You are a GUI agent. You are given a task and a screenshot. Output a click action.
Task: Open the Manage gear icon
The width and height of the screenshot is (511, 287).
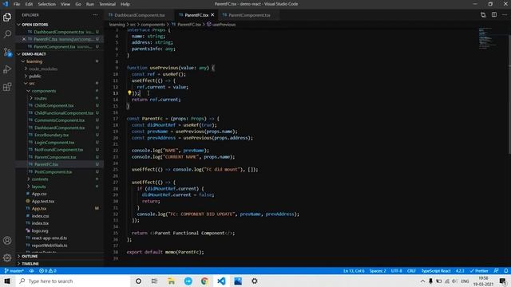pos(7,258)
